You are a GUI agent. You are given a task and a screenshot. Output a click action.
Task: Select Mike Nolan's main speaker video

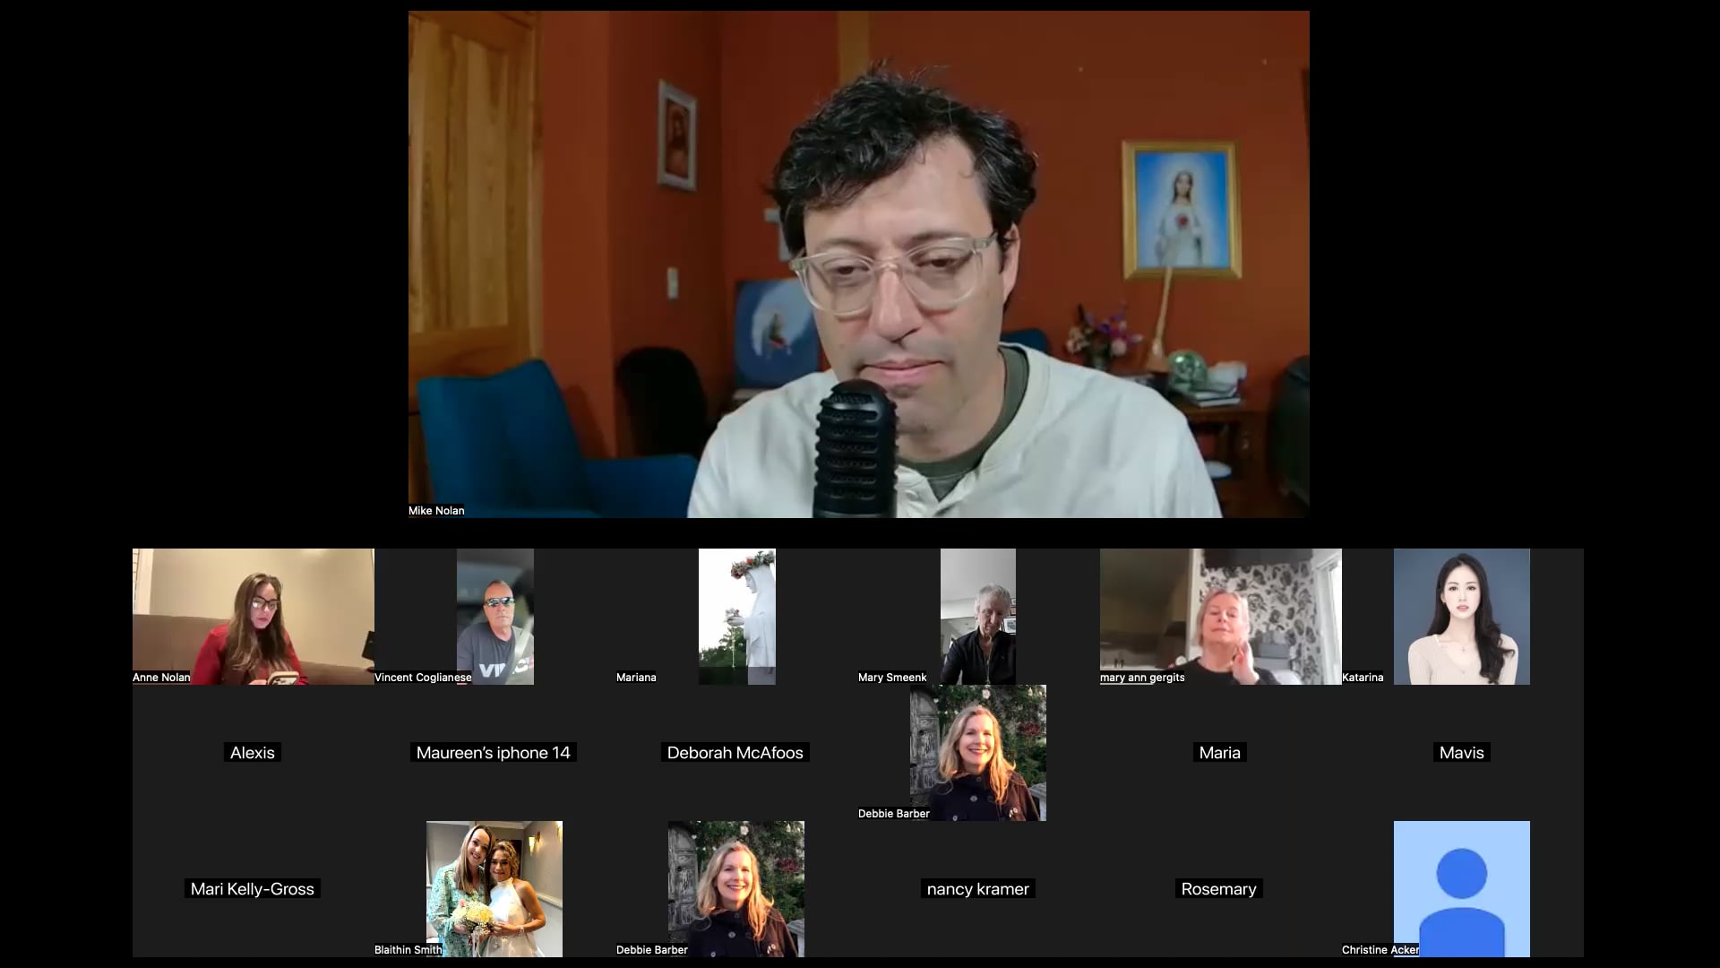click(x=858, y=264)
